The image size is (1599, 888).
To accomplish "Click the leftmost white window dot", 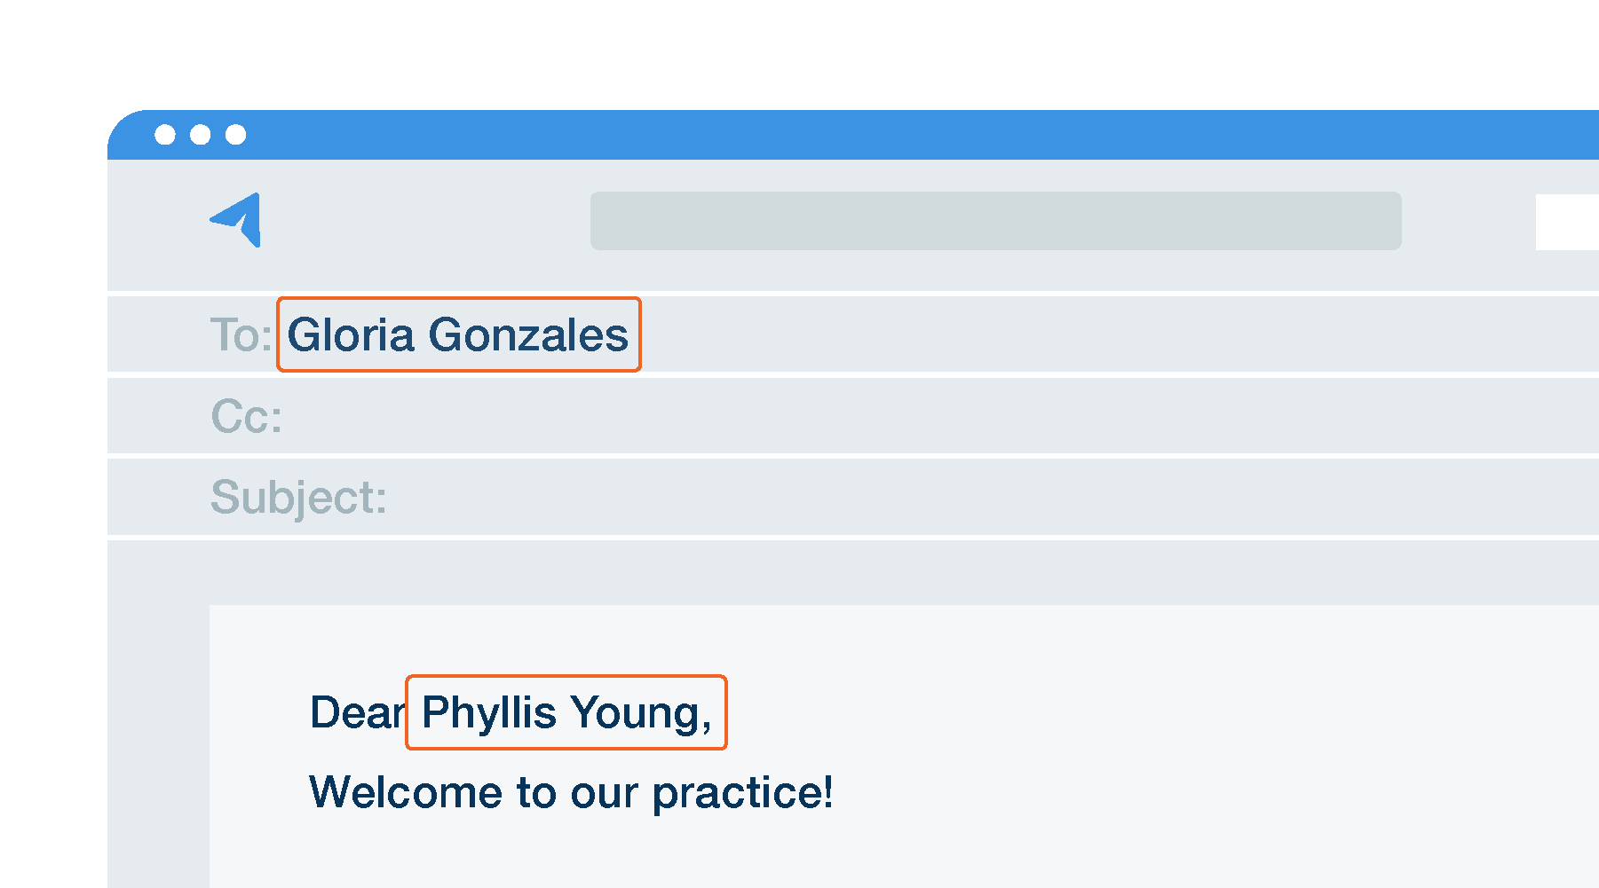I will click(165, 134).
